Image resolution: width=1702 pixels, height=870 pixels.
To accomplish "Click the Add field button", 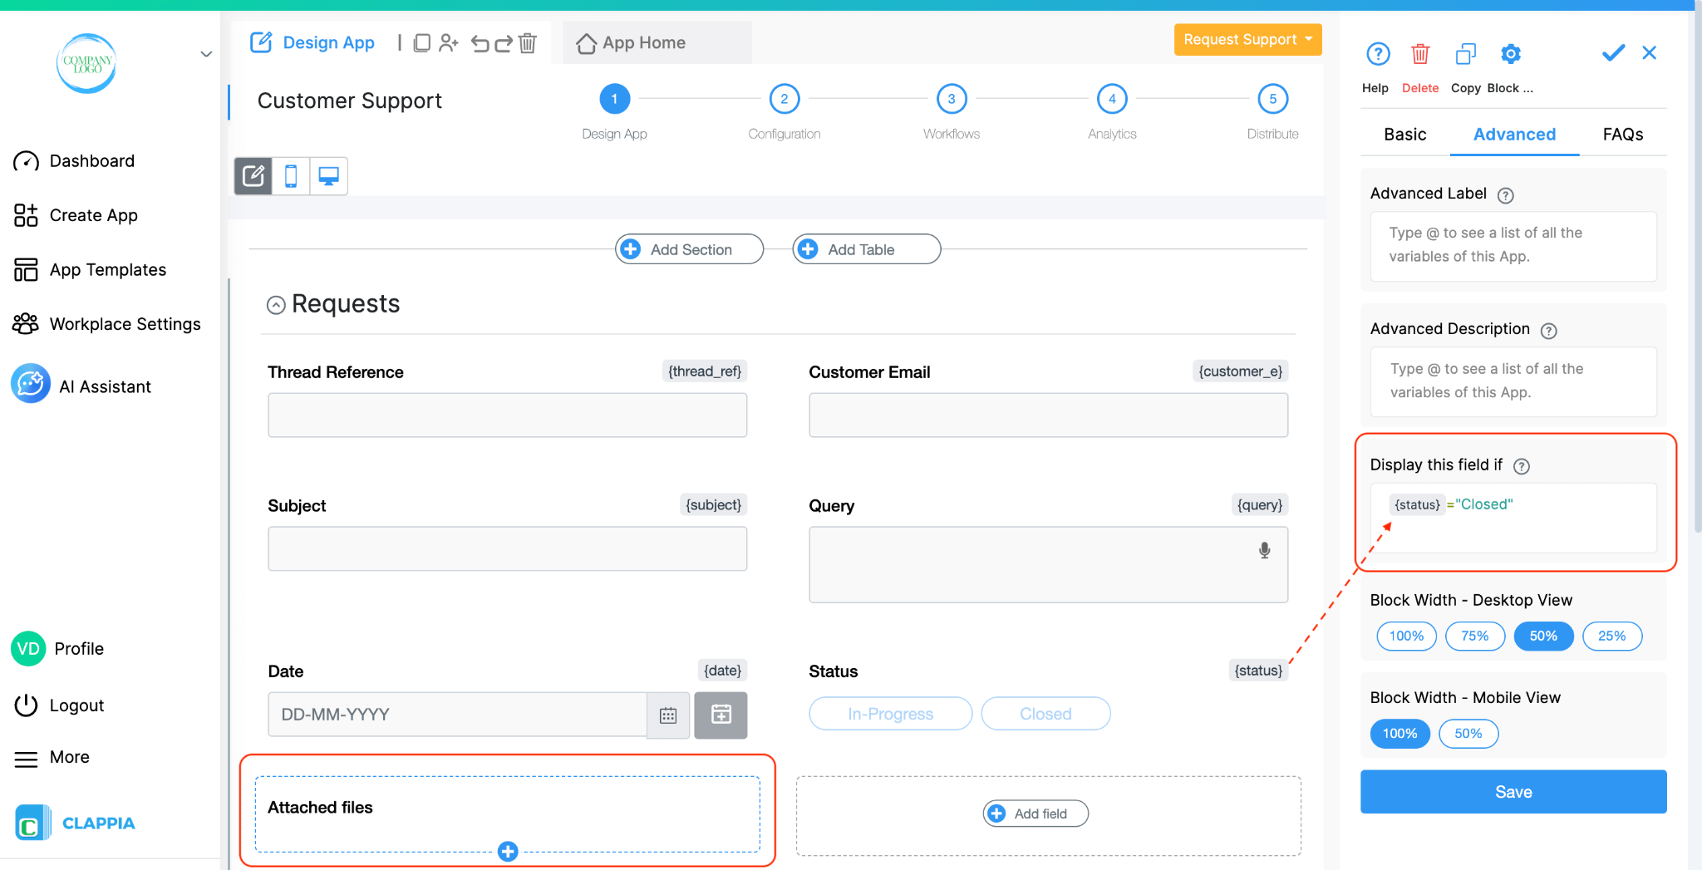I will coord(1035,813).
